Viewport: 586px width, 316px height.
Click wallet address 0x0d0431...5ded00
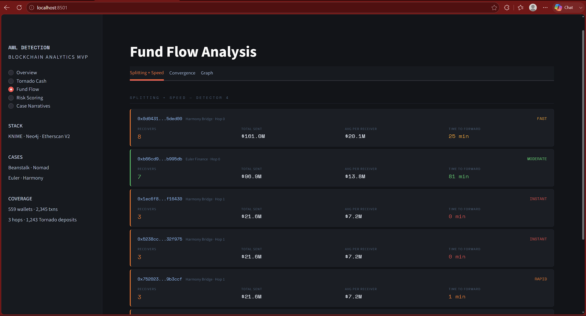click(160, 119)
